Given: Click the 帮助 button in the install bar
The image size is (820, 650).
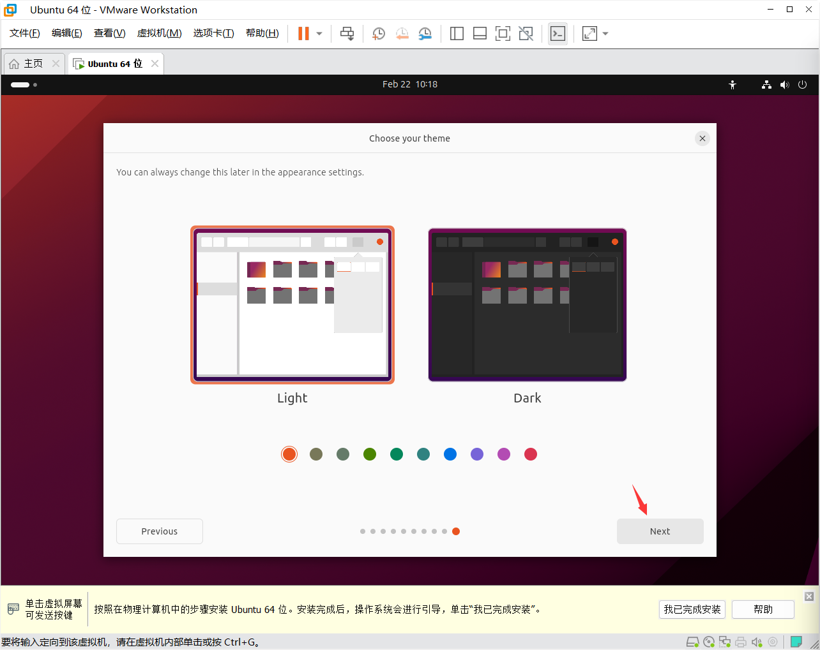Looking at the screenshot, I should click(x=763, y=609).
